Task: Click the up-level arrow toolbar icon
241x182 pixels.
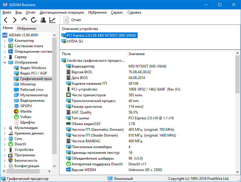Action: [x=24, y=19]
